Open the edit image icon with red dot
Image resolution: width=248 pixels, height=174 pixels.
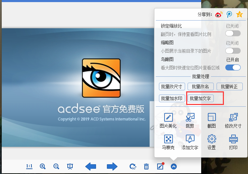pos(160,166)
